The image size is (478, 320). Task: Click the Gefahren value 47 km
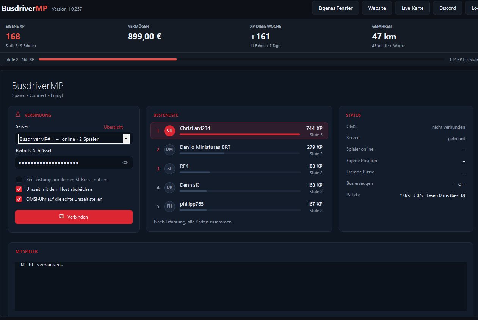[384, 36]
